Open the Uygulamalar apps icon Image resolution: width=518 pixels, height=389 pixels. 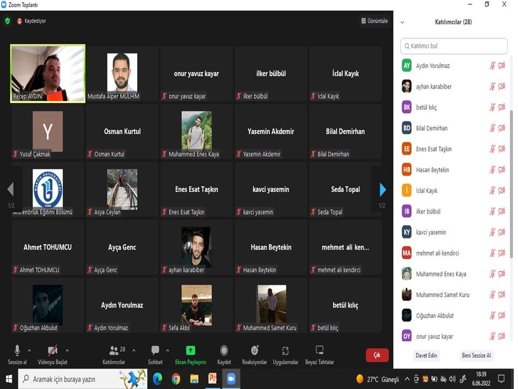pyautogui.click(x=285, y=351)
